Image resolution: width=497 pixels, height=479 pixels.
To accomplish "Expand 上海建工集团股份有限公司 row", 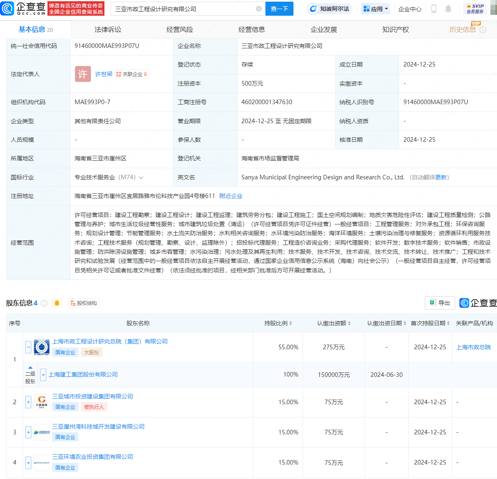I will (43, 374).
